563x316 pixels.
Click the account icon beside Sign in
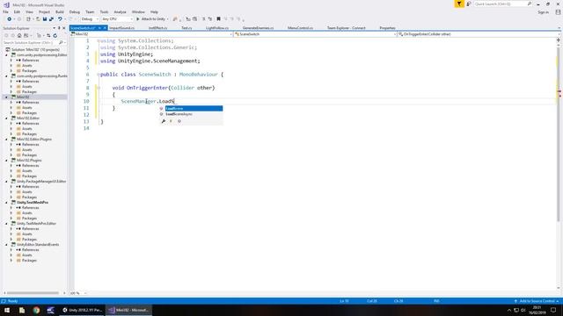(558, 12)
